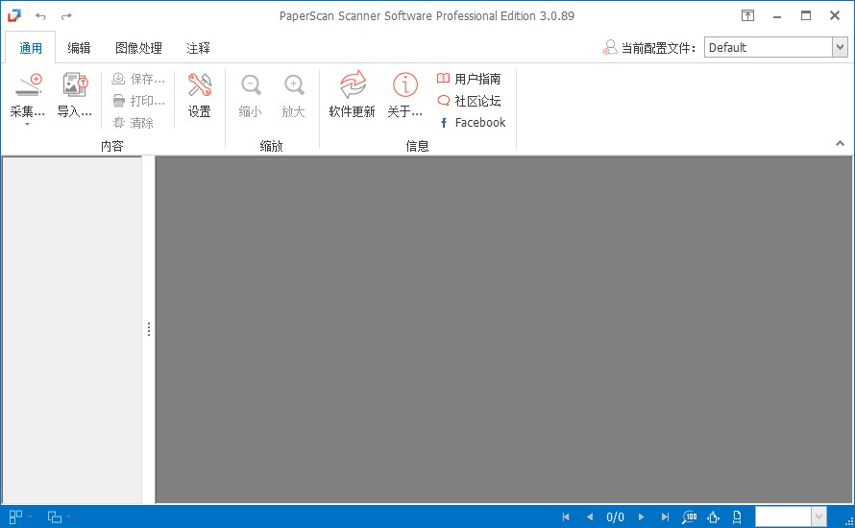Click the redo arrow in title bar
855x528 pixels.
66,16
